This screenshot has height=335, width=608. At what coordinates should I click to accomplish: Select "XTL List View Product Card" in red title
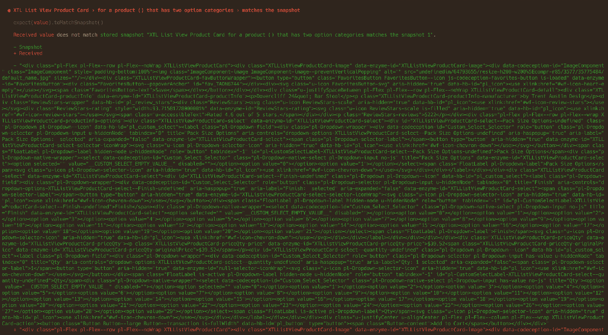pyautogui.click(x=51, y=10)
